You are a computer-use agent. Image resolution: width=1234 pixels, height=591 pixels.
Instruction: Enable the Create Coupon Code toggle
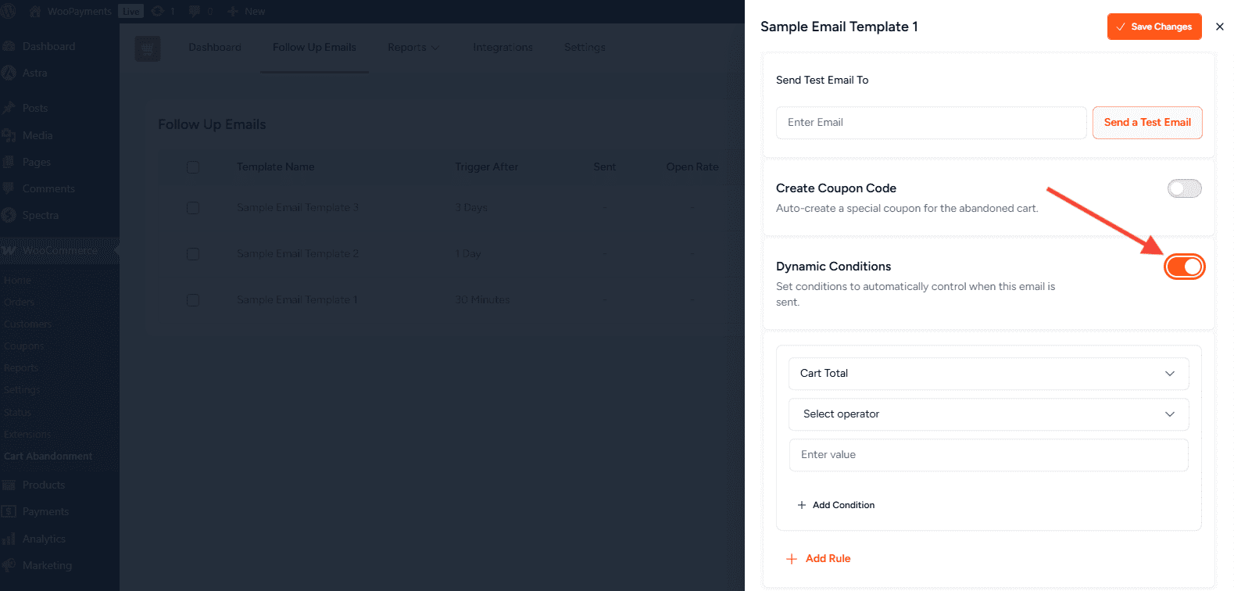[1184, 188]
